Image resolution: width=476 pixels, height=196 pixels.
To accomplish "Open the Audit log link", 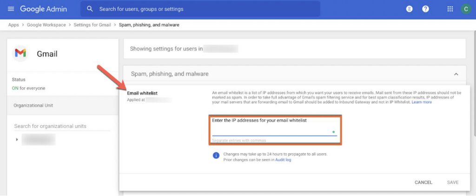I will click(283, 160).
